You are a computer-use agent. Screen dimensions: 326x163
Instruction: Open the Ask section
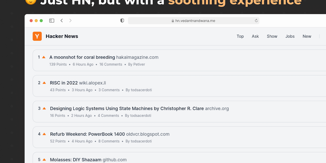(255, 36)
